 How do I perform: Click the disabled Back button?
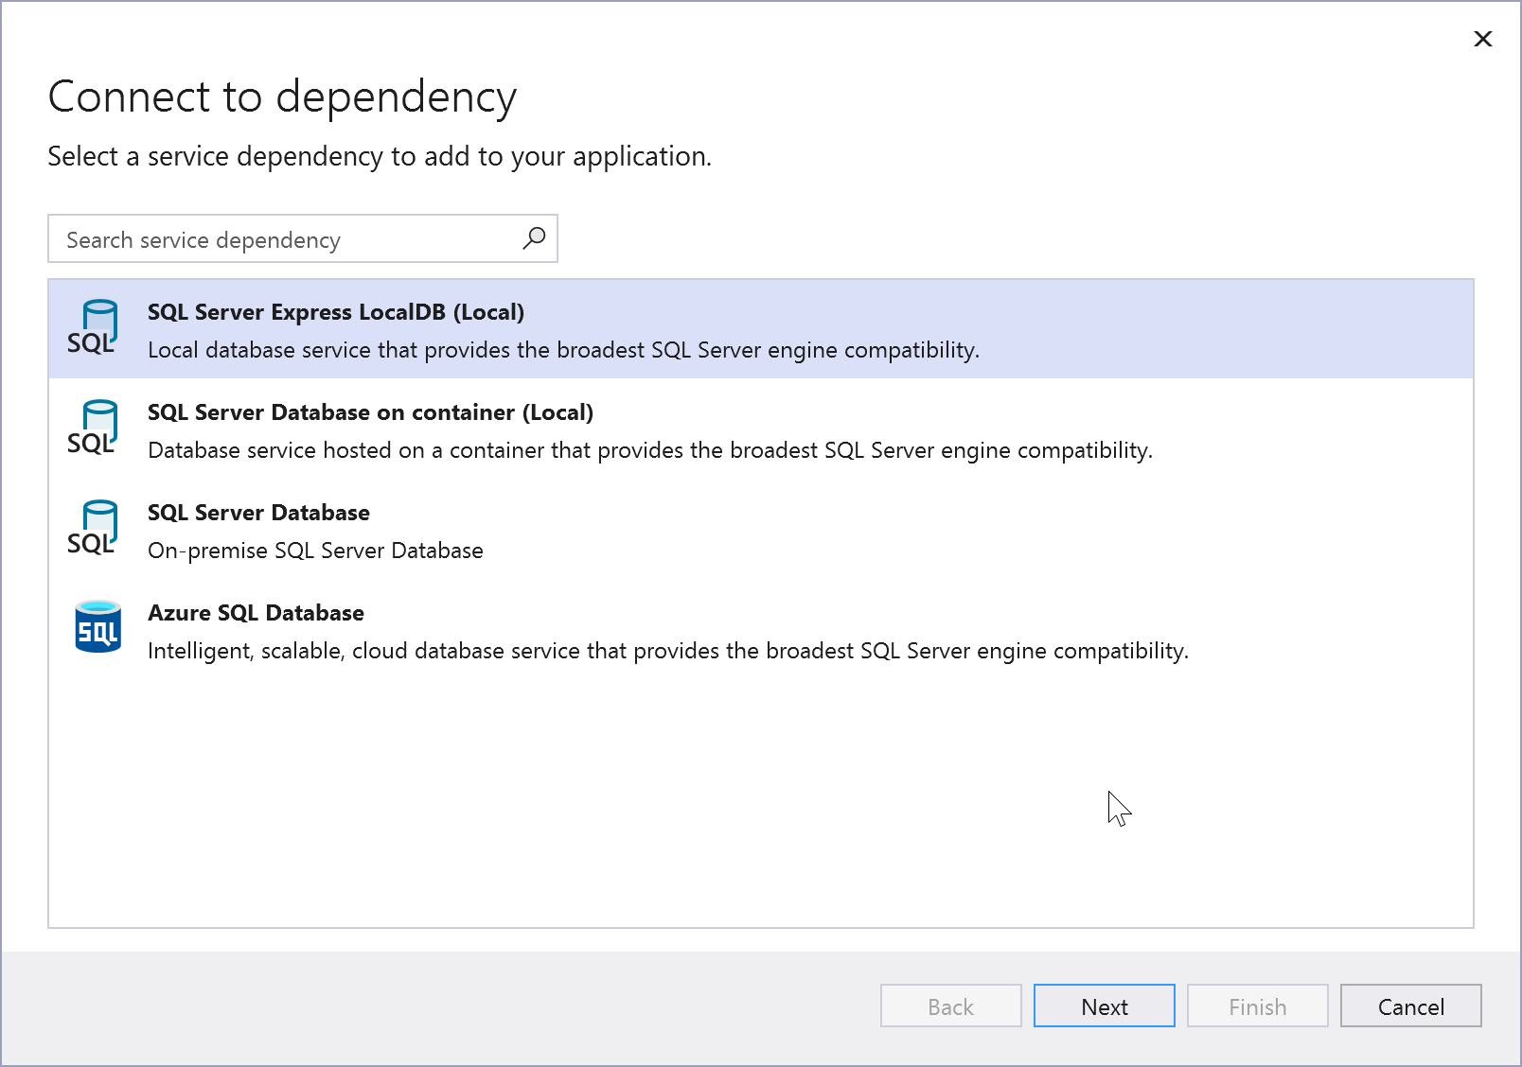coord(950,1006)
